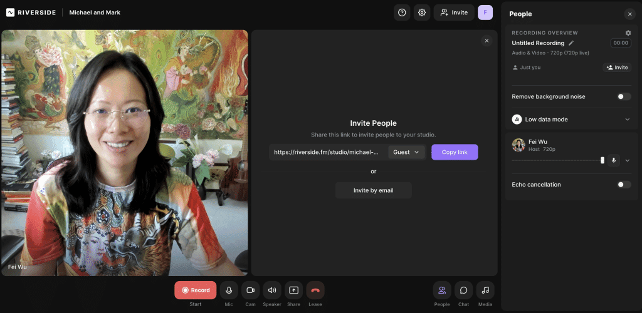642x313 pixels.
Task: Start recording with the Record button
Action: [196, 290]
